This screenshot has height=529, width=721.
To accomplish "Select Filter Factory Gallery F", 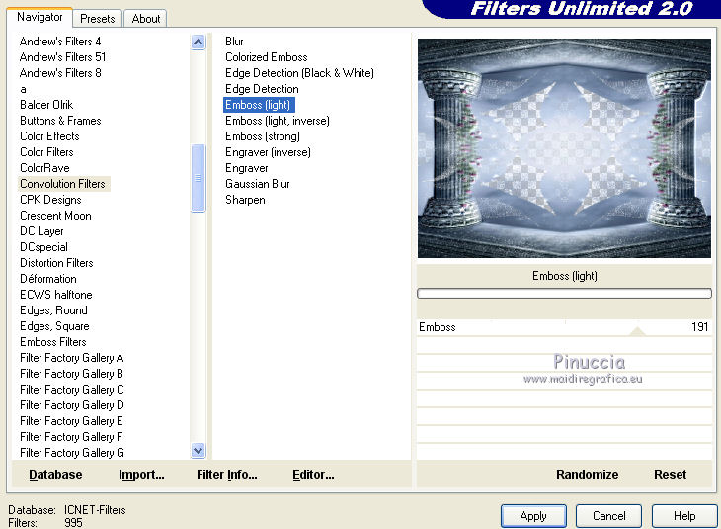I will [x=71, y=437].
